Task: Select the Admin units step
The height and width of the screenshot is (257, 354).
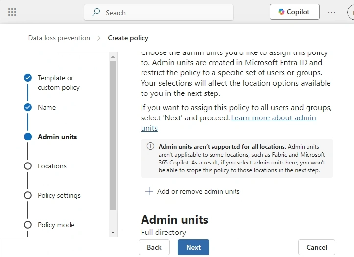Action: pos(57,137)
